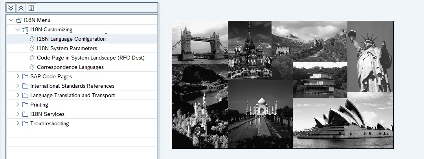Expand the SAP Code Pages folder
424x159 pixels.
coord(18,76)
